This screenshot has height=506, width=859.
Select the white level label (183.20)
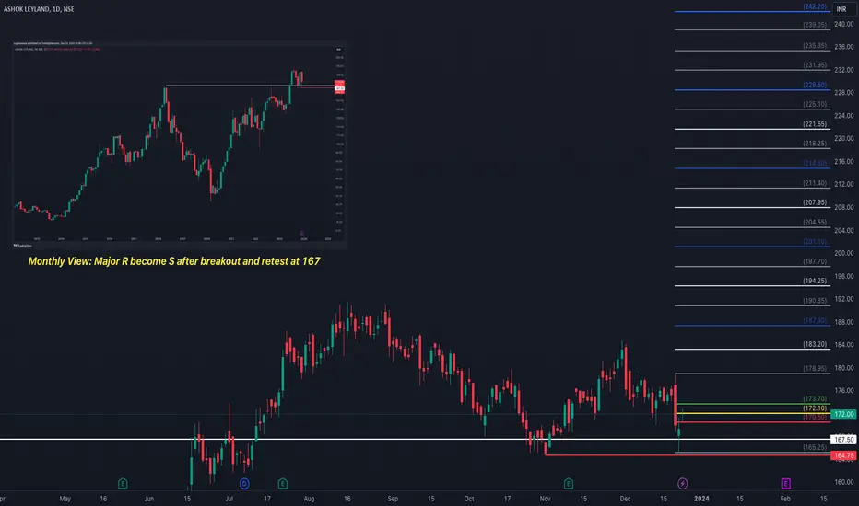point(815,344)
